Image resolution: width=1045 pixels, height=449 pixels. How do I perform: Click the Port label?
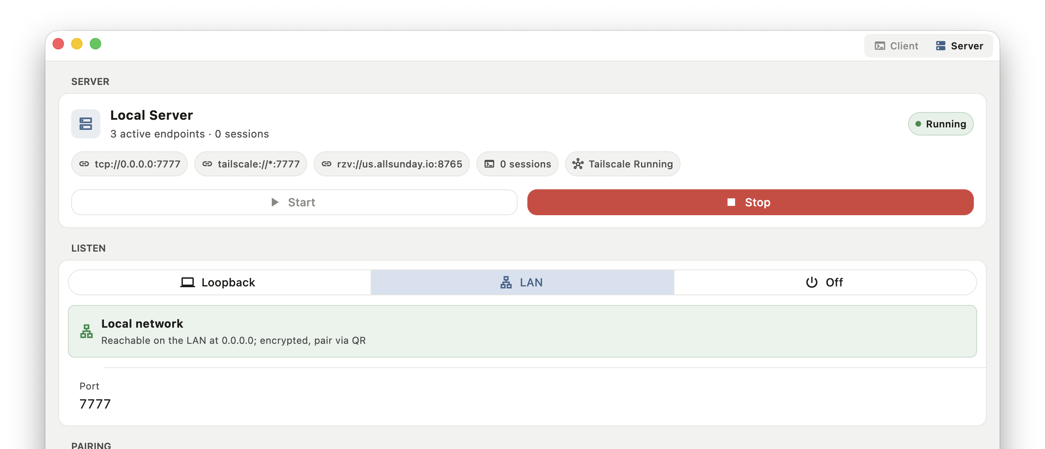pos(89,386)
